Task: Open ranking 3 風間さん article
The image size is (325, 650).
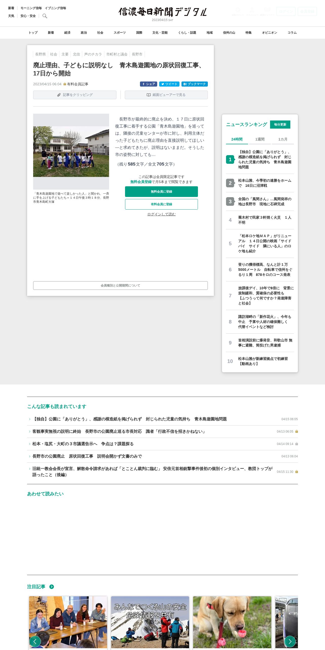Action: point(260,201)
